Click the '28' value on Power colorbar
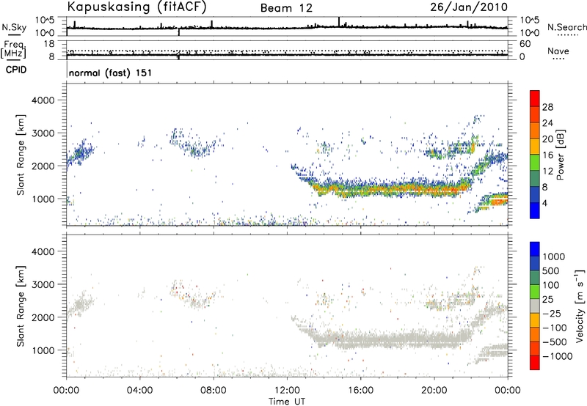 pyautogui.click(x=547, y=107)
